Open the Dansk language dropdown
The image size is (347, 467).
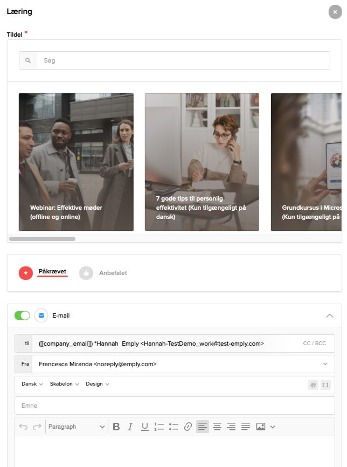[32, 384]
